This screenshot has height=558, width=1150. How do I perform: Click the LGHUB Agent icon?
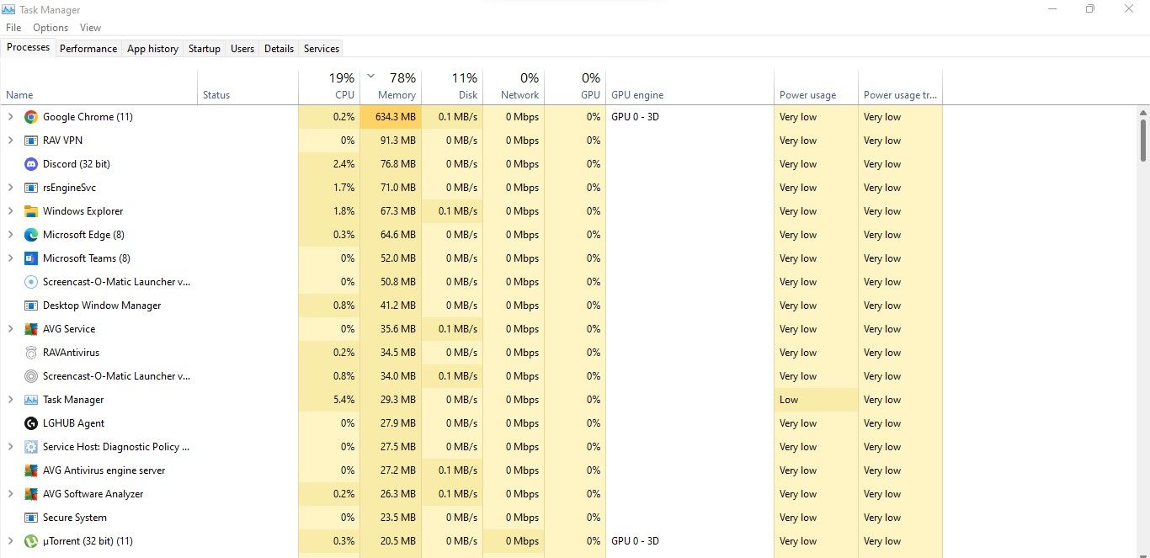(31, 423)
